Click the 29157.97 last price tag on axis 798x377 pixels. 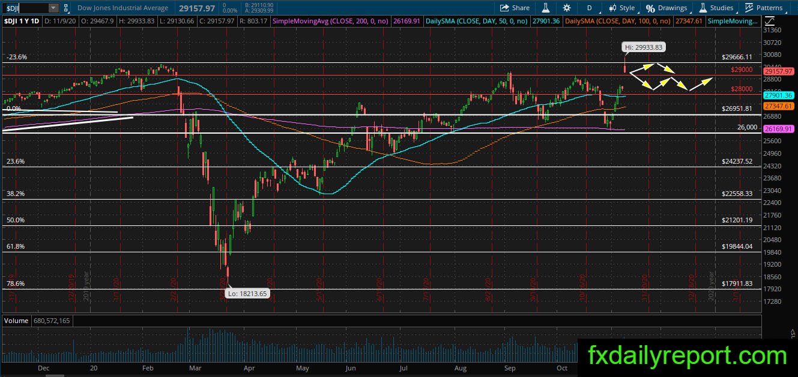[779, 71]
